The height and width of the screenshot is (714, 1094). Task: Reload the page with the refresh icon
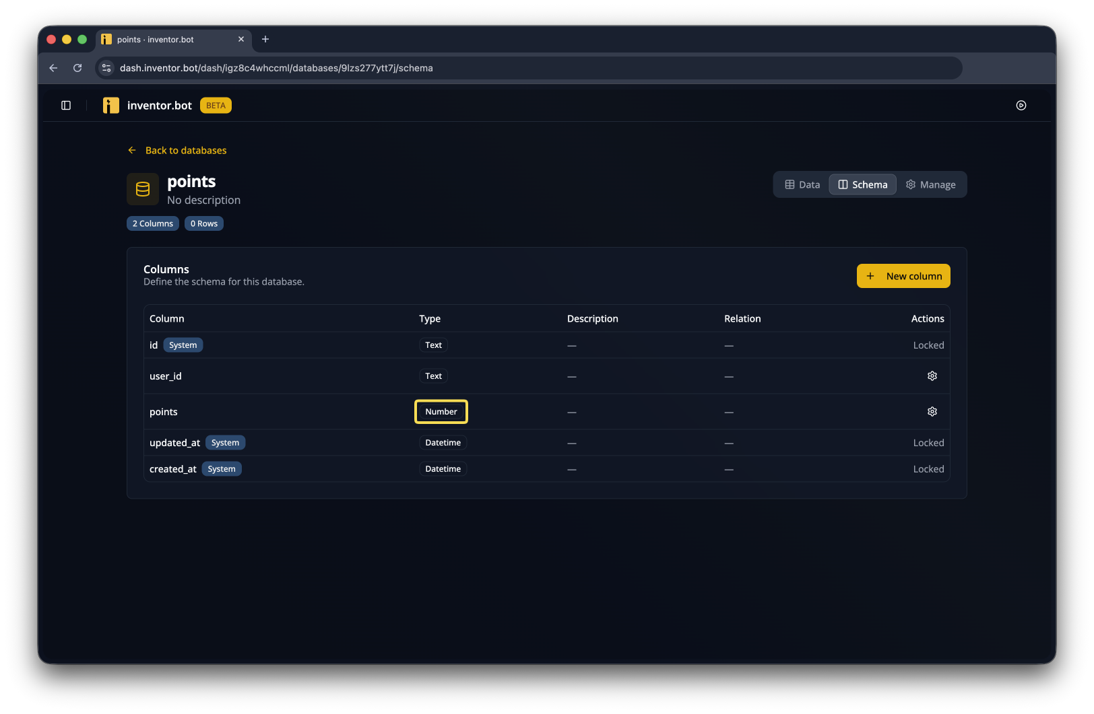coord(77,68)
